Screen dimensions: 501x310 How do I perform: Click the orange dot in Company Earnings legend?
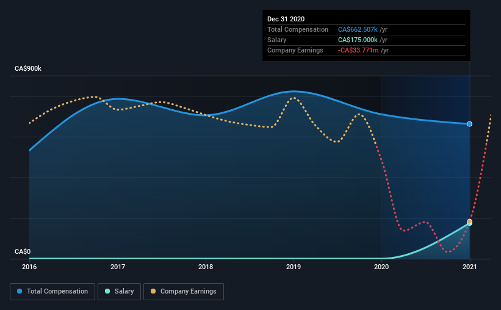tap(153, 291)
